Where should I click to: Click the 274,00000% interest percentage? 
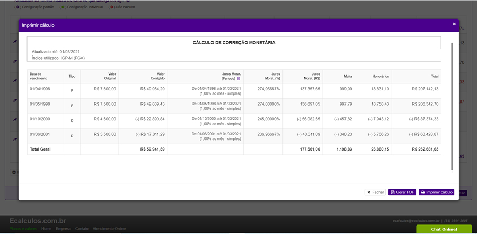[269, 104]
